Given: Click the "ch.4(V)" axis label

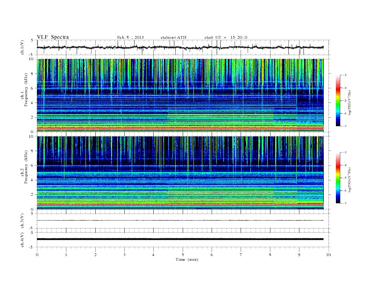Looking at the screenshot, I should 22,240.
